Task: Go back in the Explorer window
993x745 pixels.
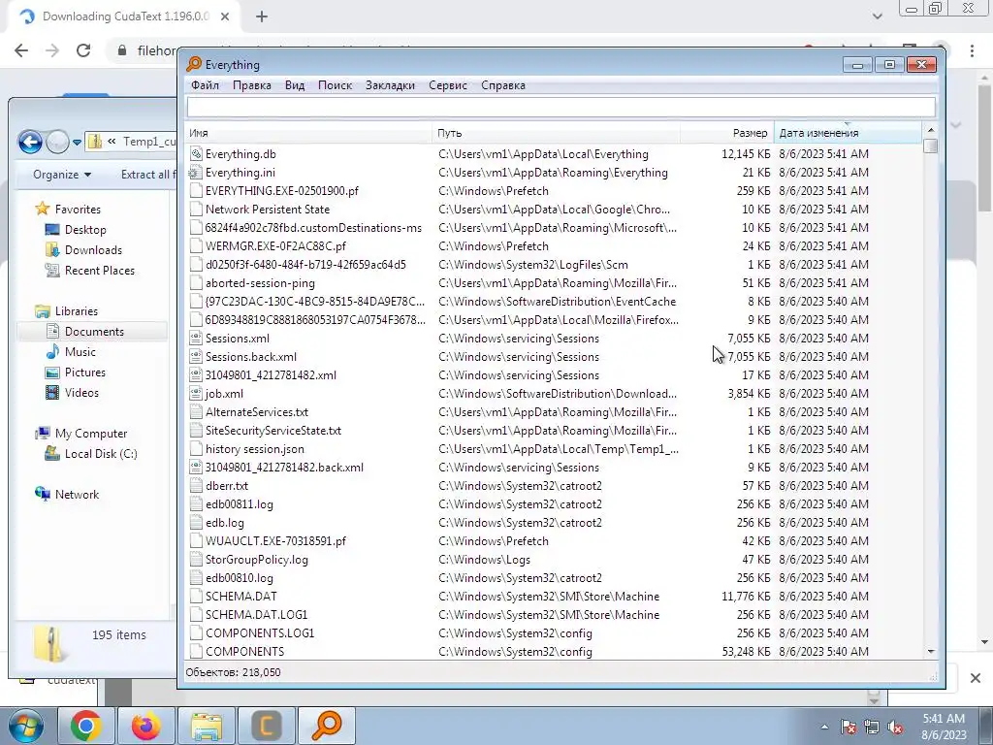Action: click(30, 142)
